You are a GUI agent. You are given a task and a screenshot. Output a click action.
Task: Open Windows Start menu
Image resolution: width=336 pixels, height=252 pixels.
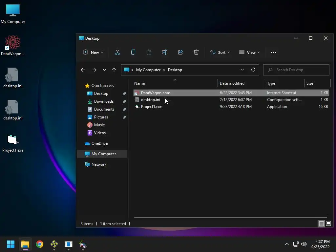click(x=10, y=244)
